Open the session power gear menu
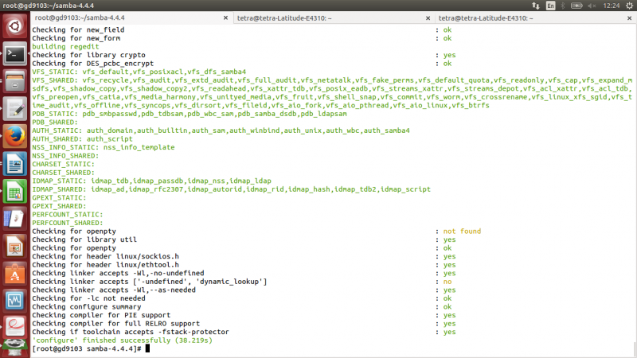This screenshot has width=637, height=358. (629, 6)
